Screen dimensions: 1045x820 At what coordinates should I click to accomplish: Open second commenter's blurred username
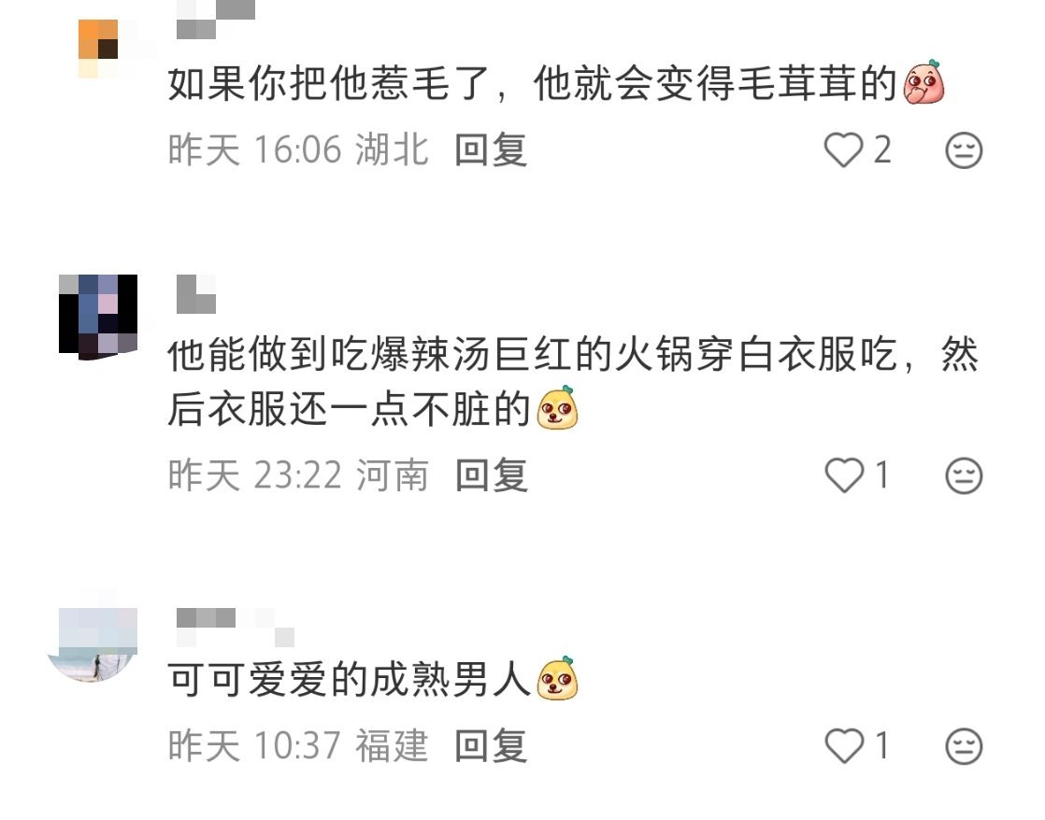[x=196, y=294]
